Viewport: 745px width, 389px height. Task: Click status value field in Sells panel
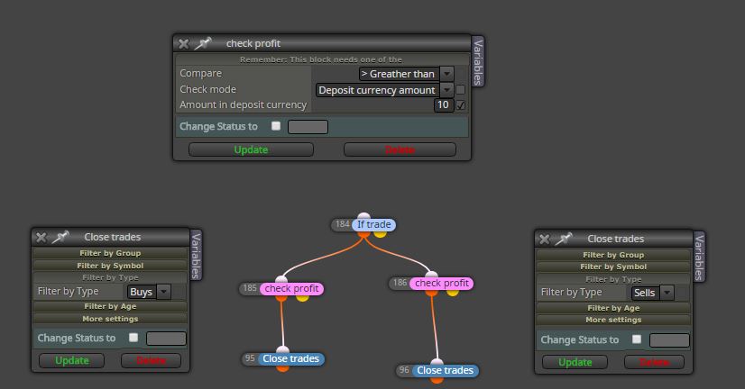(669, 340)
